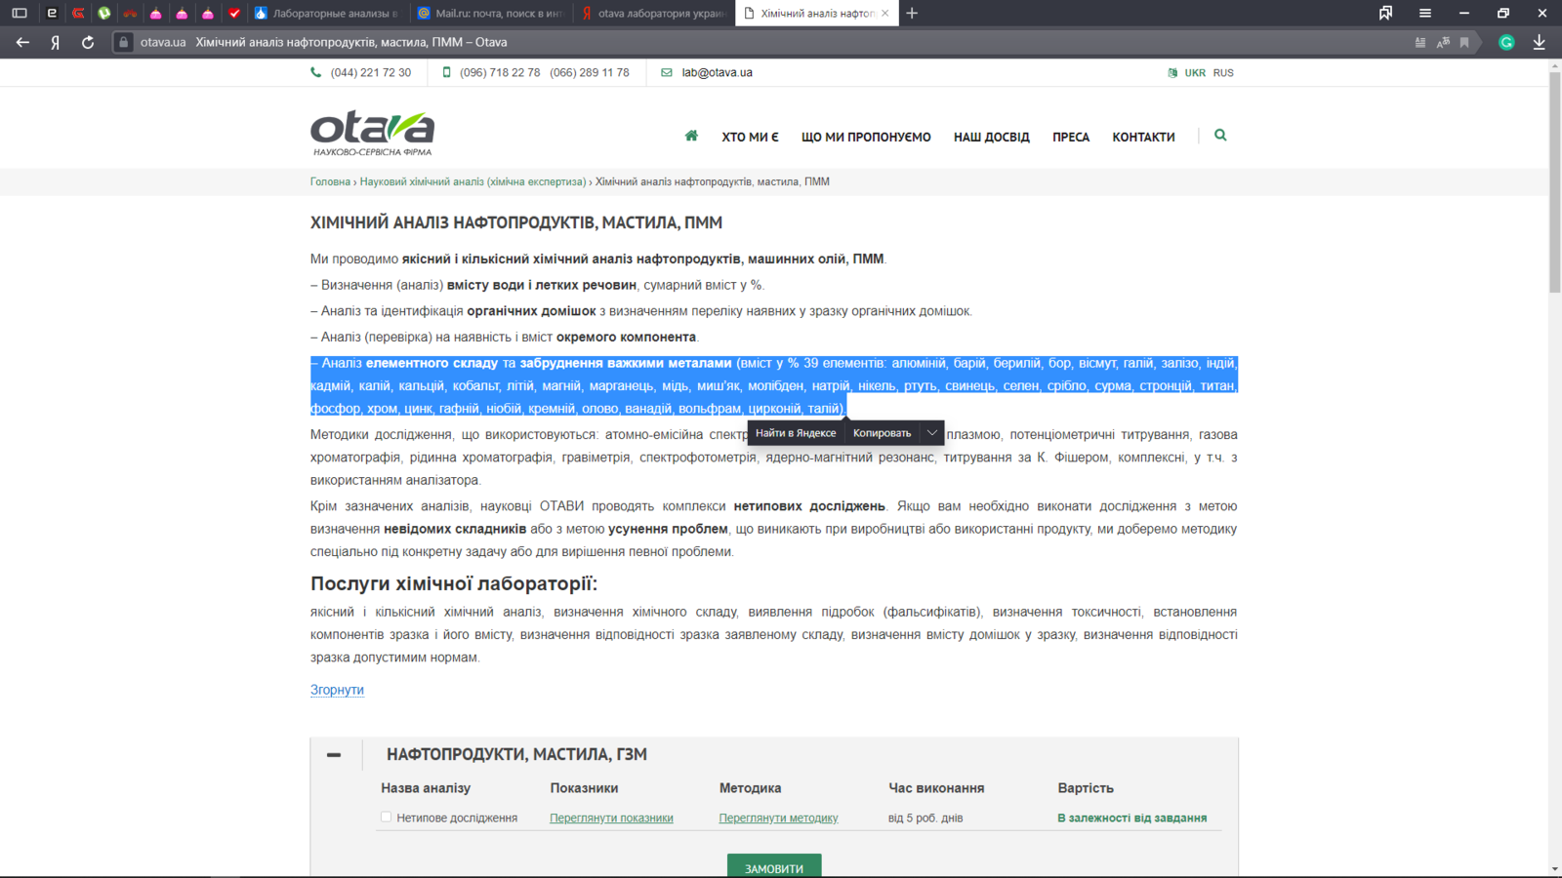Click the address bar URL otava.ua
This screenshot has height=878, width=1562.
click(163, 43)
